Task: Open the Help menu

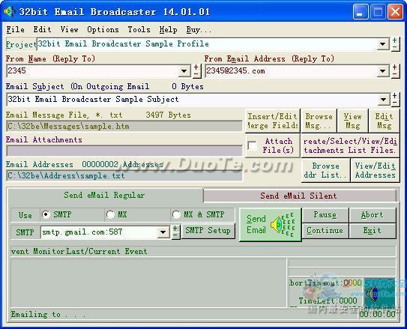Action: [x=168, y=29]
